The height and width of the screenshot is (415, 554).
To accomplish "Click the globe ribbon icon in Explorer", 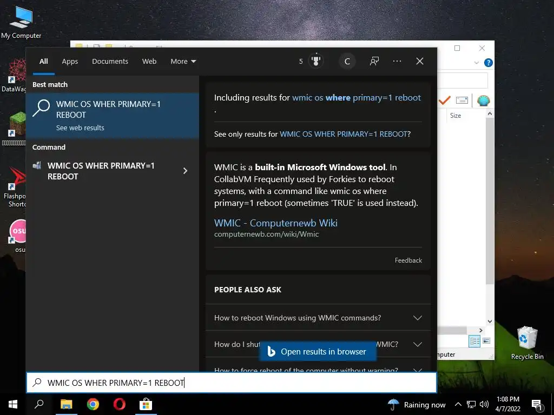I will point(483,101).
